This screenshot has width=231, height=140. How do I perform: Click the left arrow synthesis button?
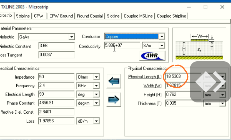pyautogui.click(x=114, y=81)
